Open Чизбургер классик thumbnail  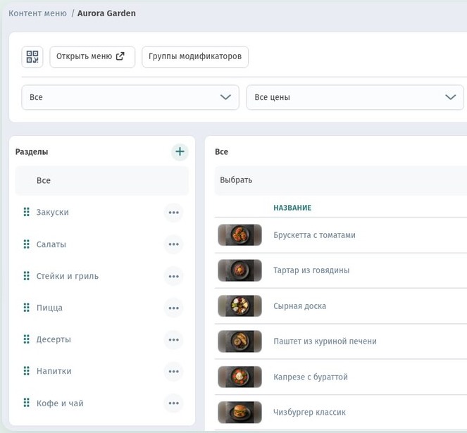click(239, 412)
